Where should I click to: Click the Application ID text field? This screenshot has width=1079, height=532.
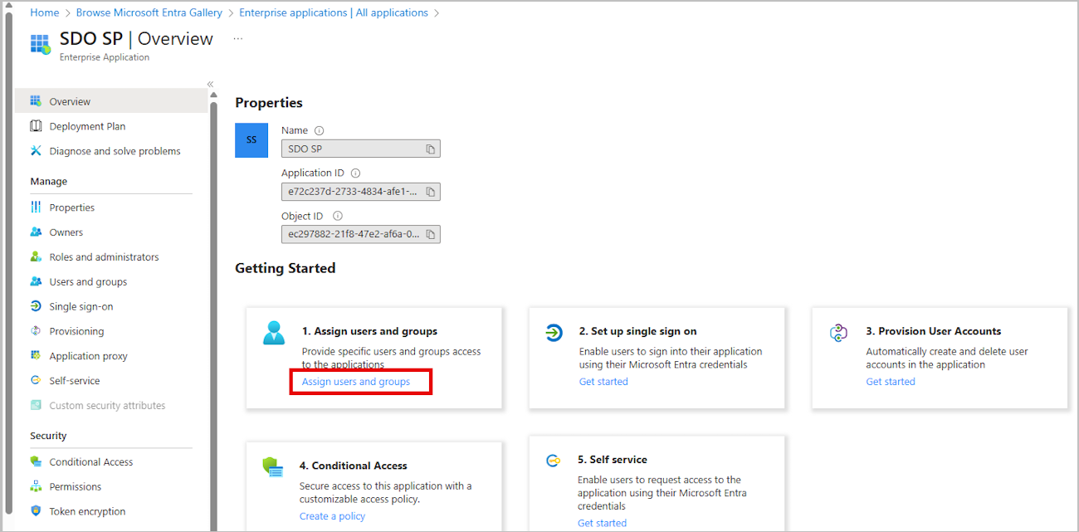[360, 192]
